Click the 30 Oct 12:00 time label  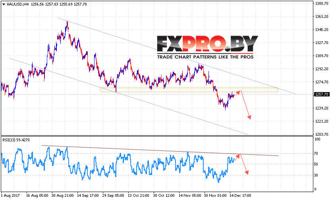(164, 196)
